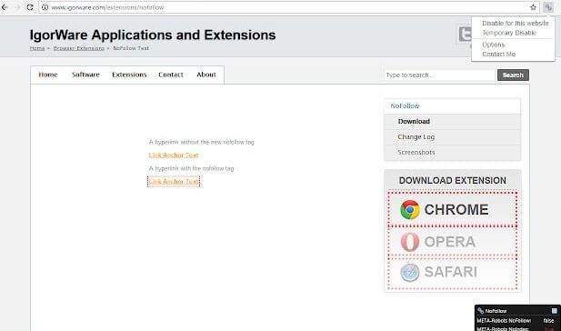Click the OPERA download label
Viewport: 561px width, 331px height.
[x=450, y=242]
